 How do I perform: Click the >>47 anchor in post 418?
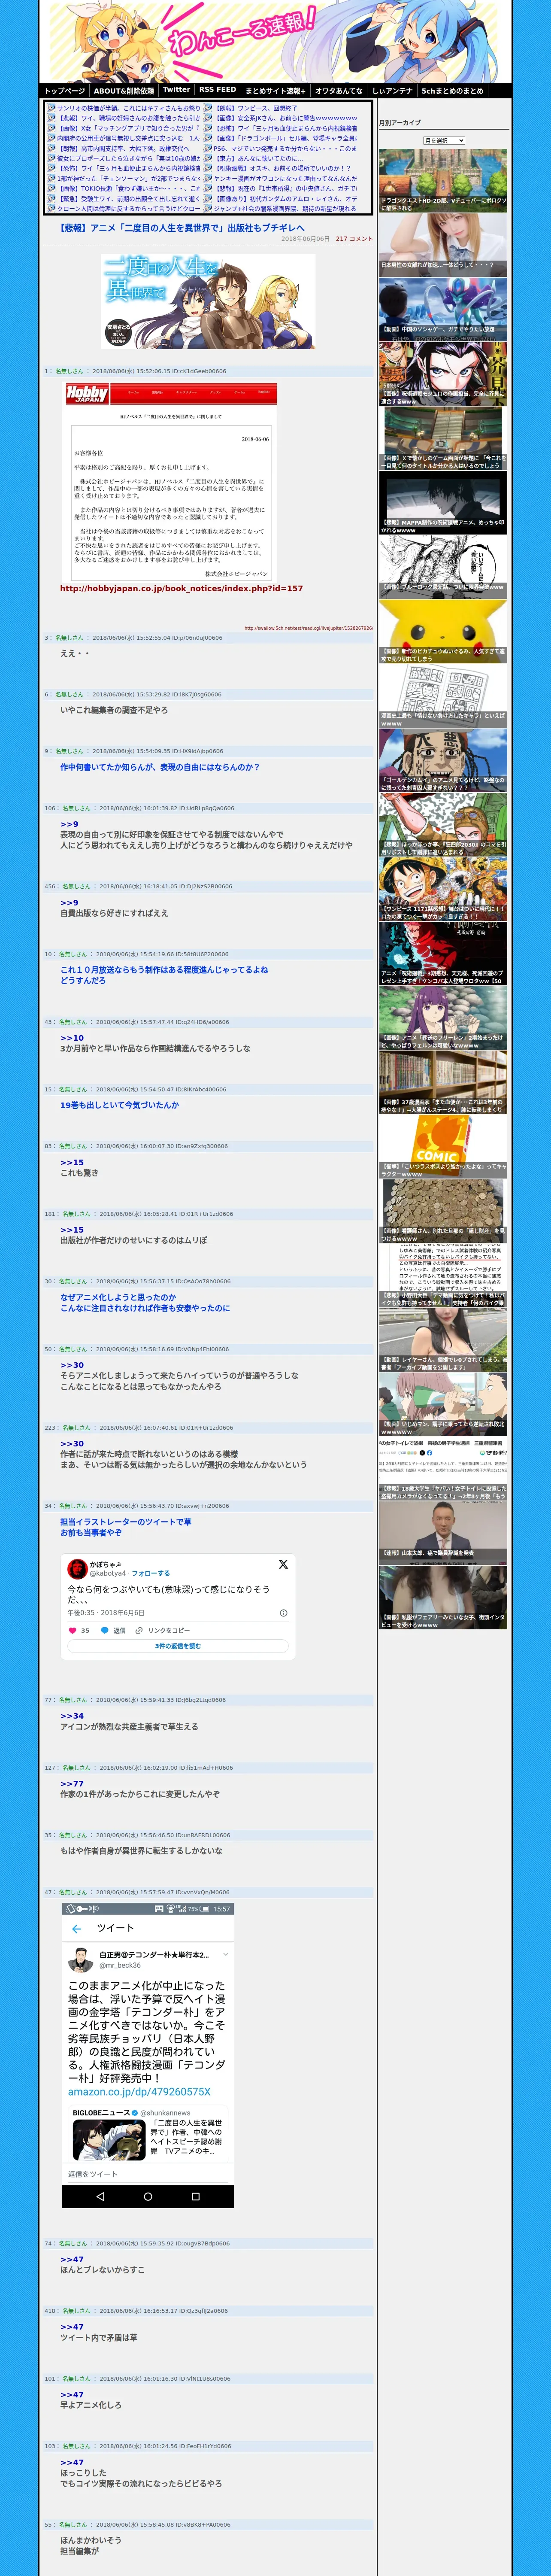pos(72,2327)
